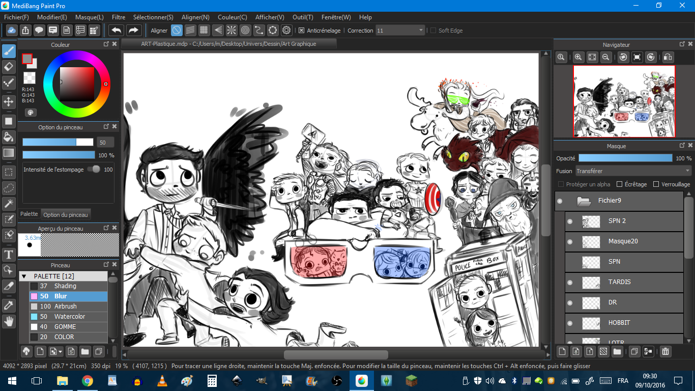Viewport: 695px width, 391px height.
Task: Click the Undo arrow in toolbar
Action: (117, 31)
